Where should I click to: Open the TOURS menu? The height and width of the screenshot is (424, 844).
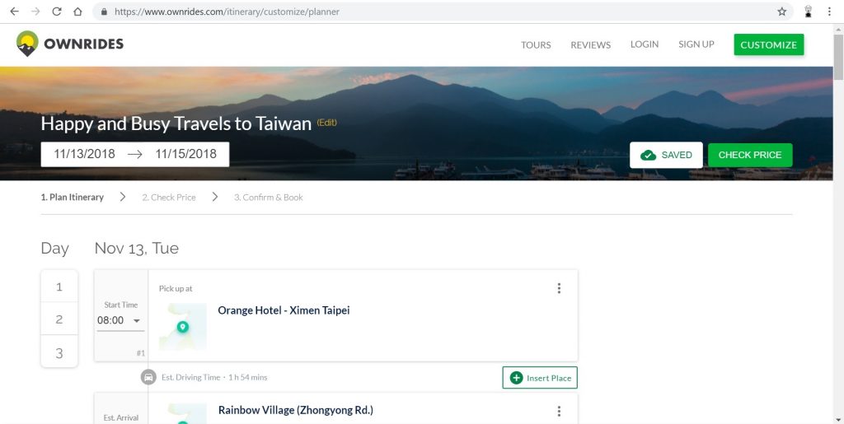click(x=536, y=45)
